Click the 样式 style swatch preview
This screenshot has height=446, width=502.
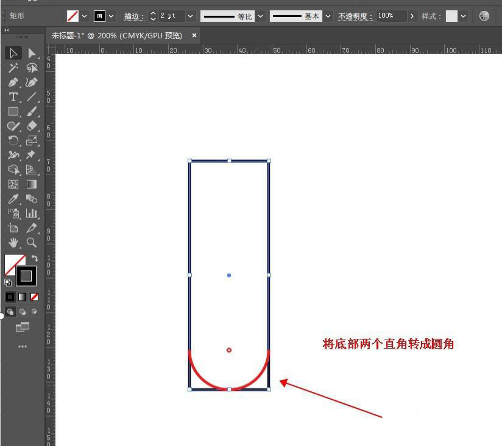(x=451, y=16)
